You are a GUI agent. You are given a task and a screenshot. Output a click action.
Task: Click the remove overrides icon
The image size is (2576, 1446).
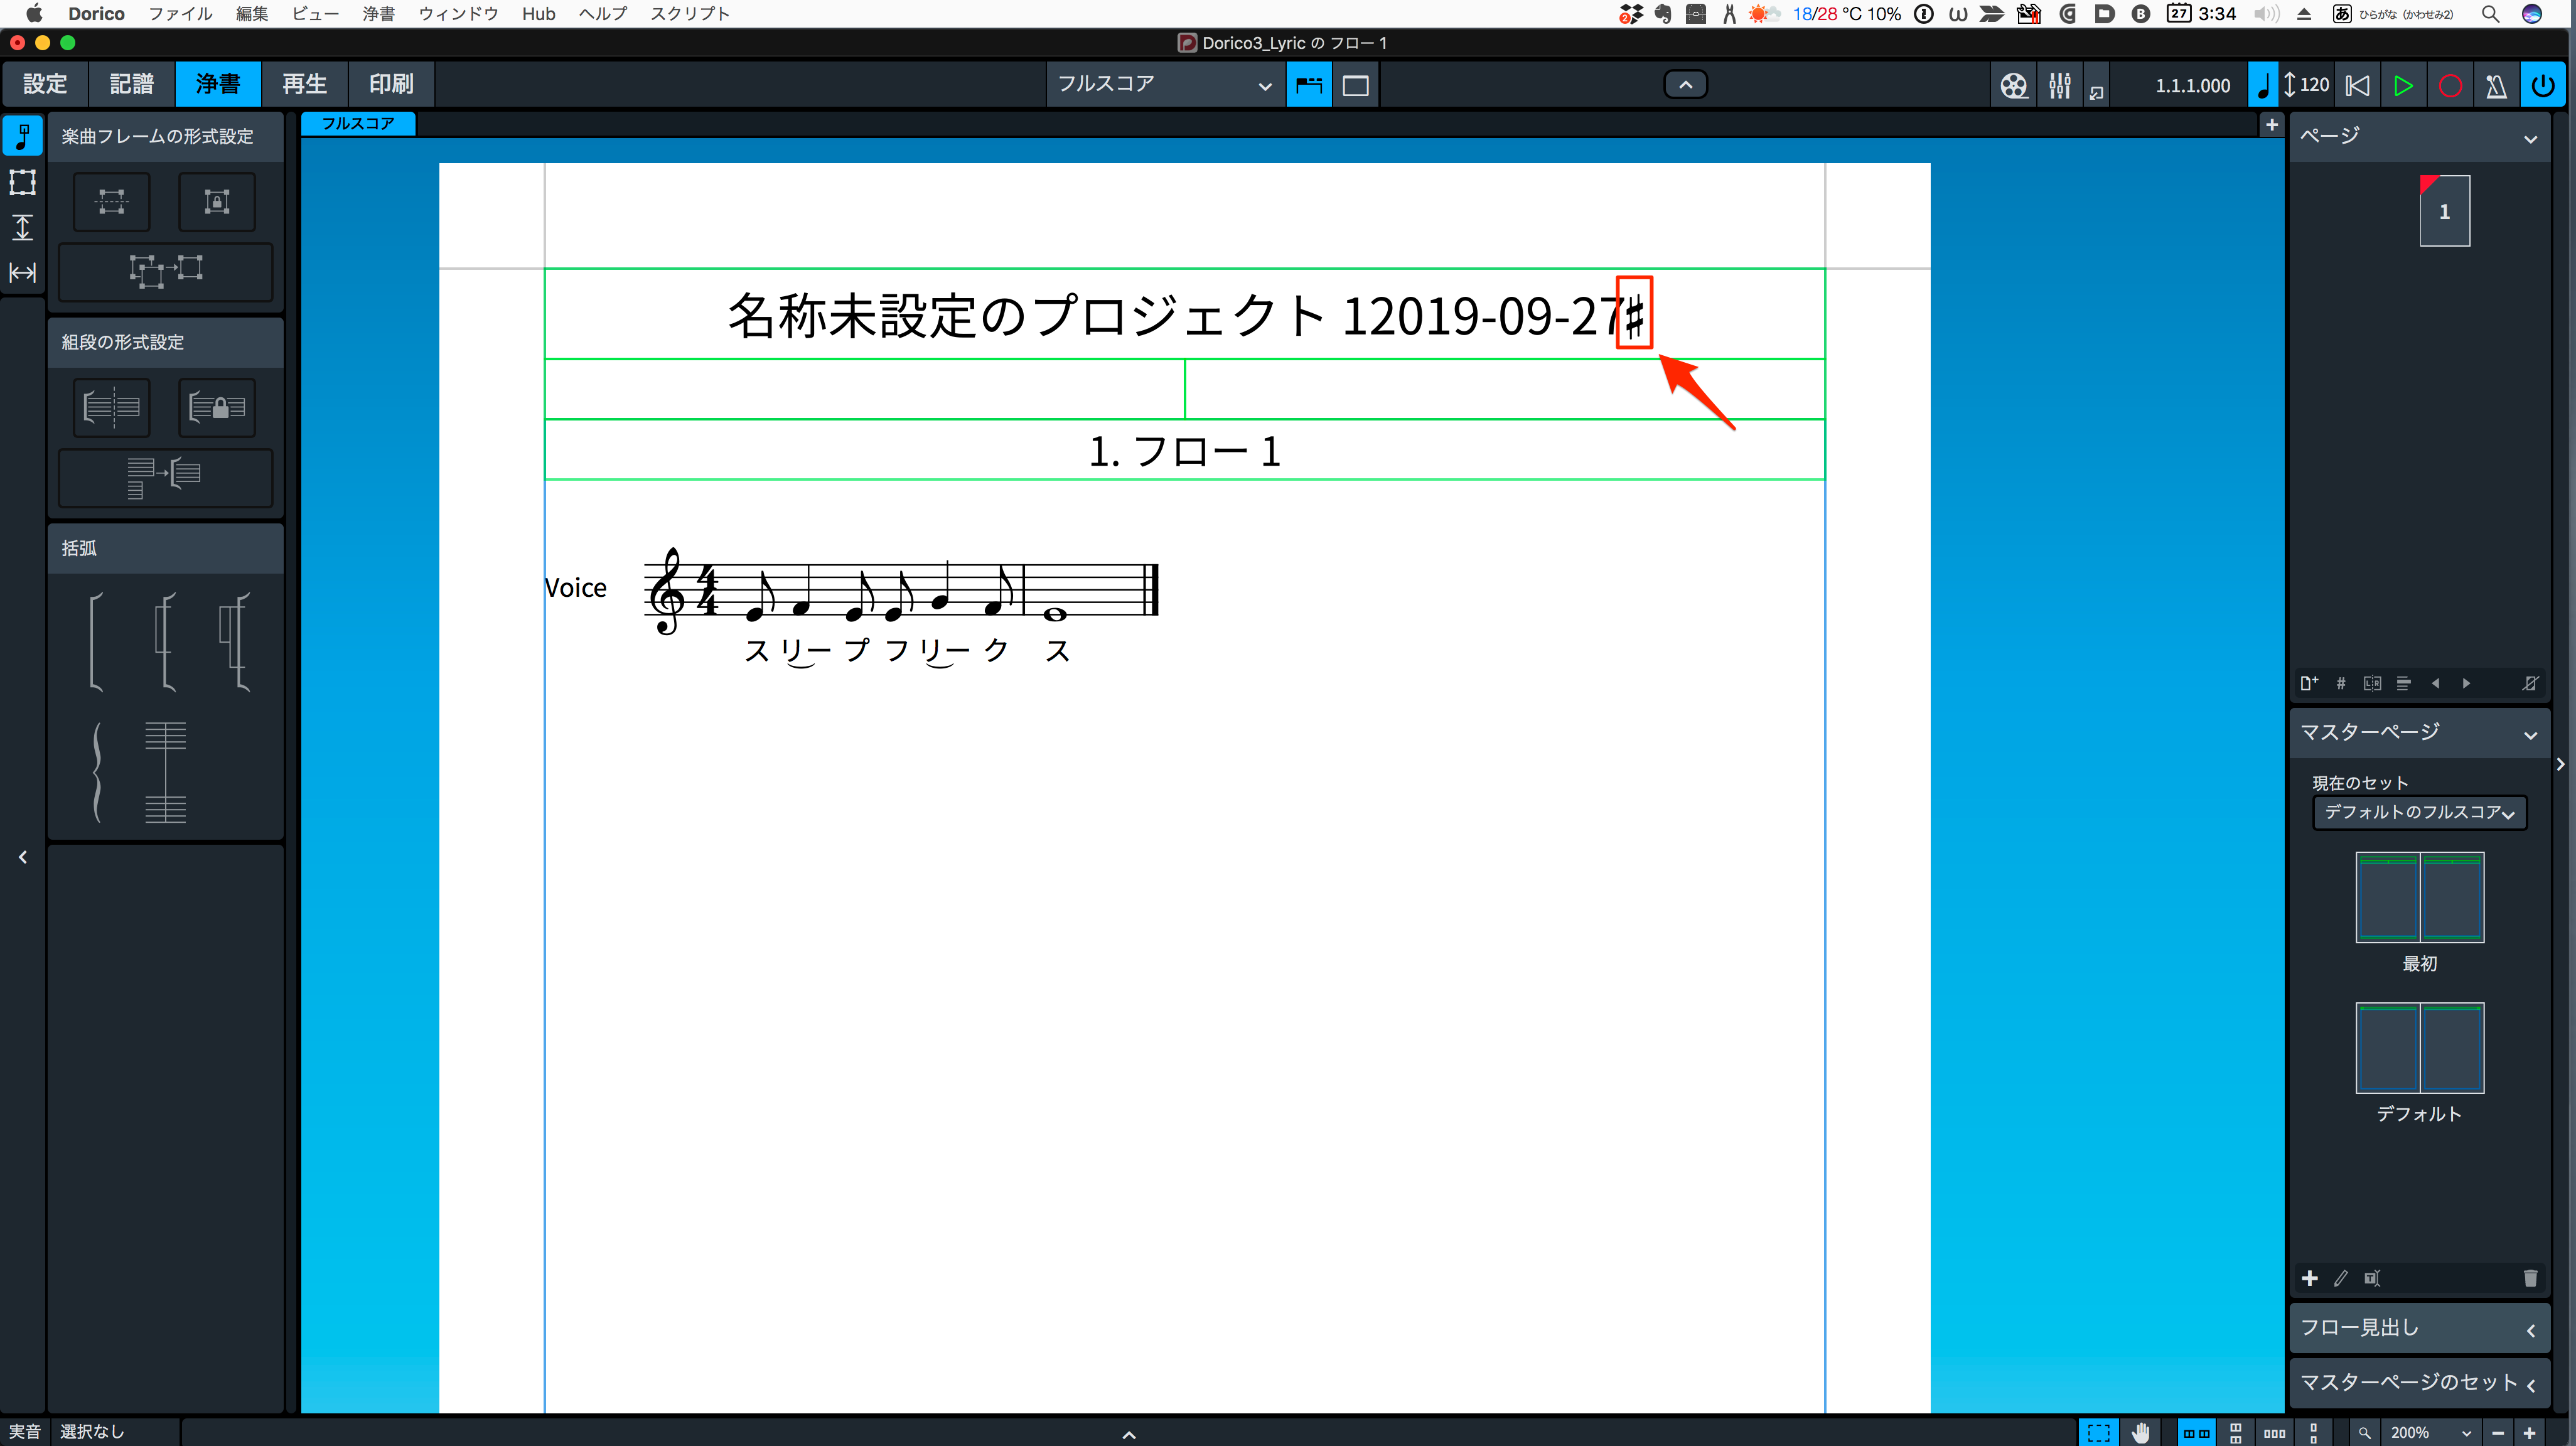2530,684
